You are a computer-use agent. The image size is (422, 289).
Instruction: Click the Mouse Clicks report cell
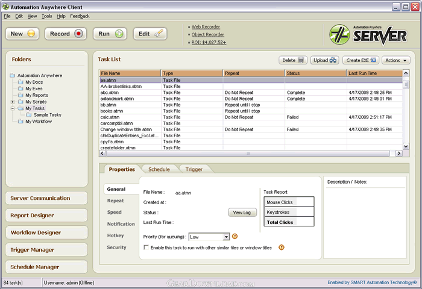pyautogui.click(x=289, y=202)
